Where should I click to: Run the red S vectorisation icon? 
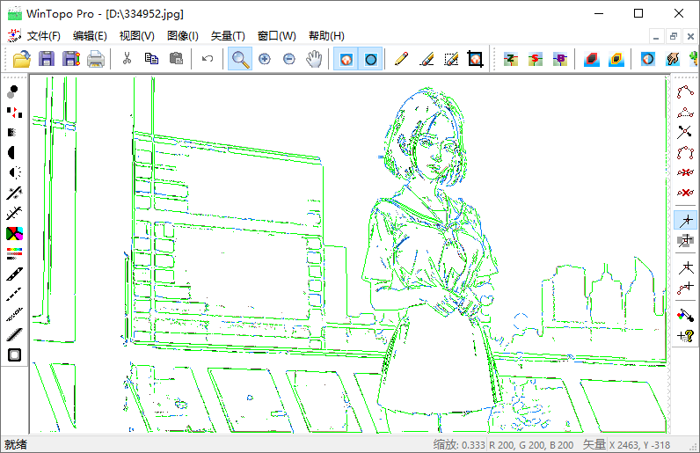coord(536,59)
